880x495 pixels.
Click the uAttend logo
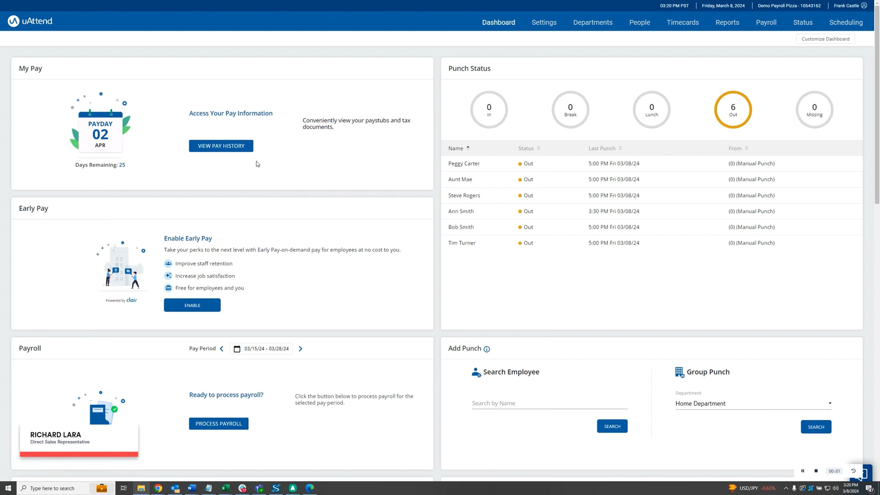click(x=30, y=21)
